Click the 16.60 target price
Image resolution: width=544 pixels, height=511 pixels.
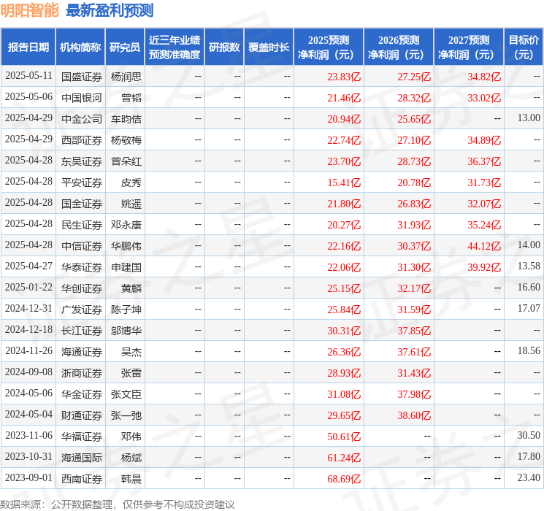(x=529, y=287)
